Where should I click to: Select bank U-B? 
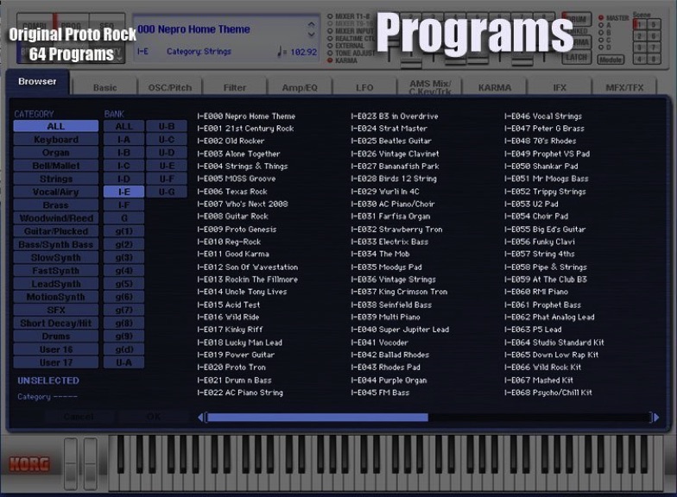pos(166,126)
